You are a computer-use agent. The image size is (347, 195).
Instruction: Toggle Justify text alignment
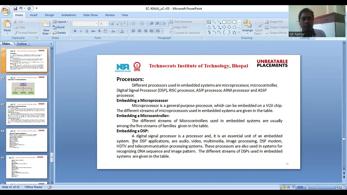tap(152, 31)
